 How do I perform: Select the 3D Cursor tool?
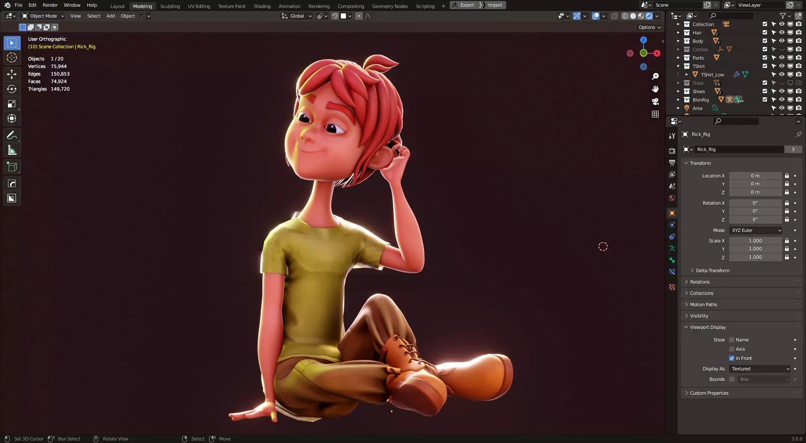tap(12, 57)
